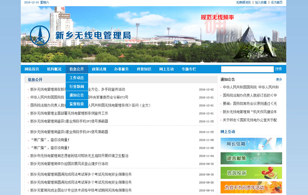Select 通知公告 in the 信息公开 submenu

tap(77, 95)
